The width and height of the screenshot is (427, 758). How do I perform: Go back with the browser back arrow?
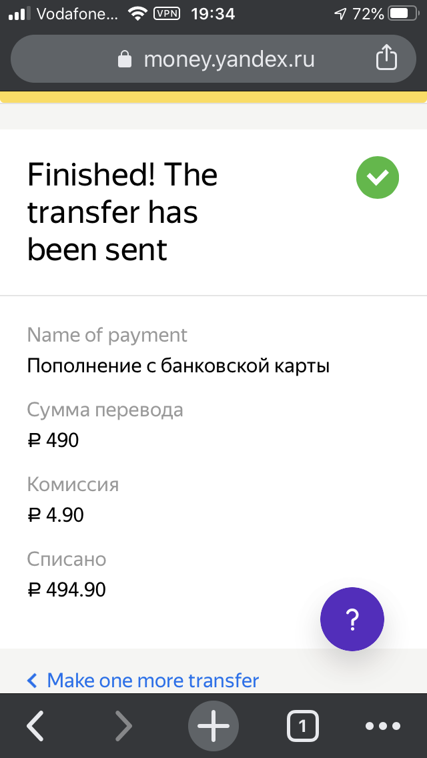click(x=35, y=725)
